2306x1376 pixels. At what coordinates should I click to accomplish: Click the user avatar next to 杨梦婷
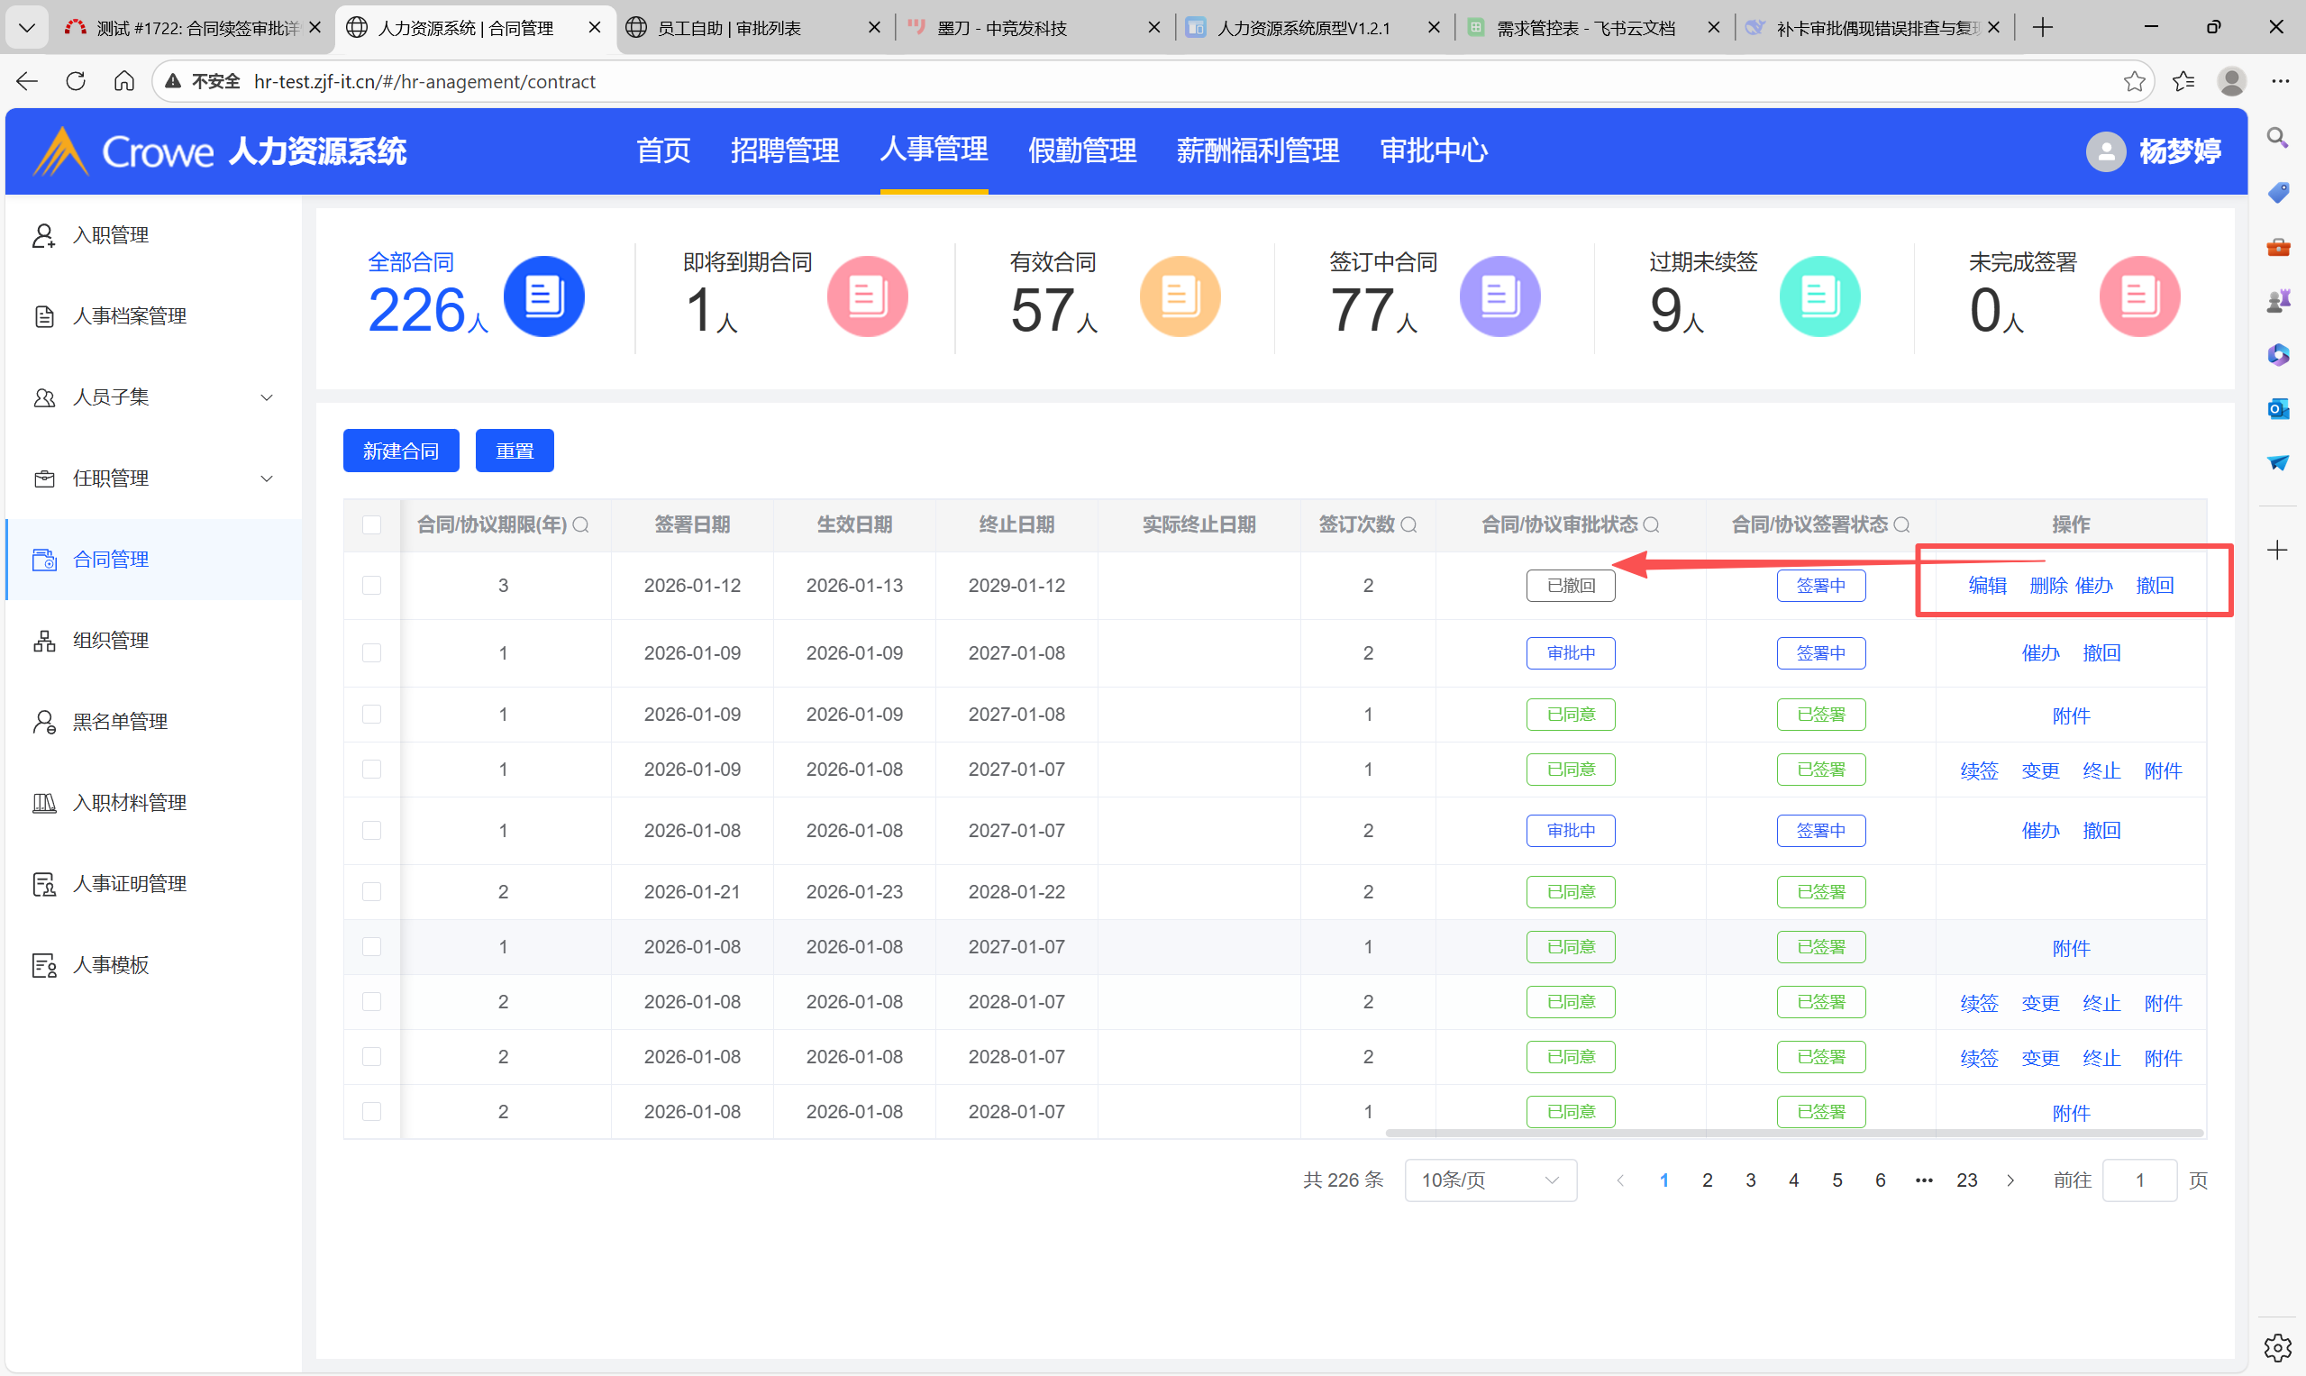(2105, 151)
